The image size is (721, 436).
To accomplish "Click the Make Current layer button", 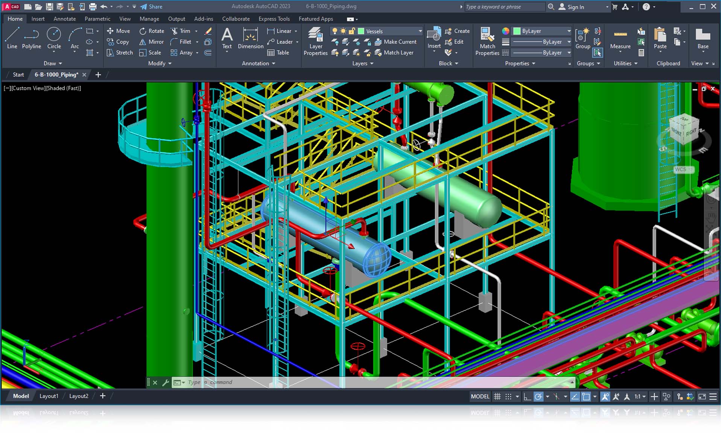I will 397,42.
